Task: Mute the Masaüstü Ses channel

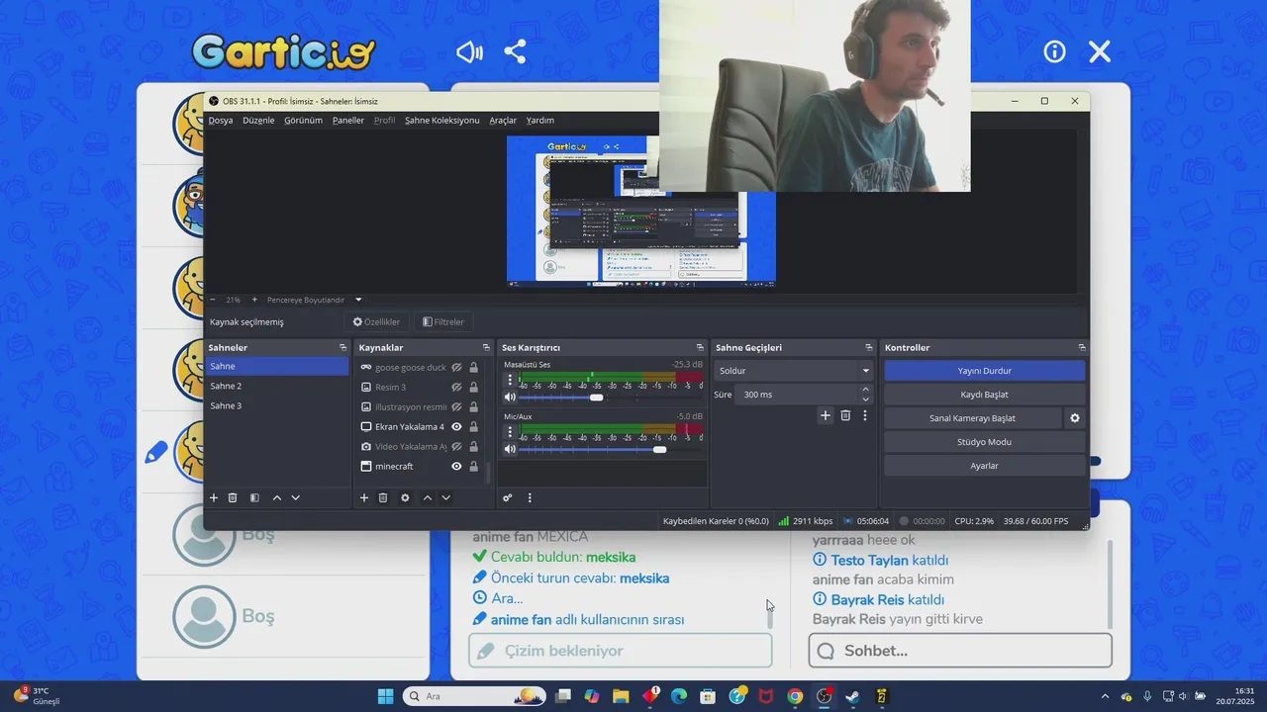Action: click(x=510, y=398)
